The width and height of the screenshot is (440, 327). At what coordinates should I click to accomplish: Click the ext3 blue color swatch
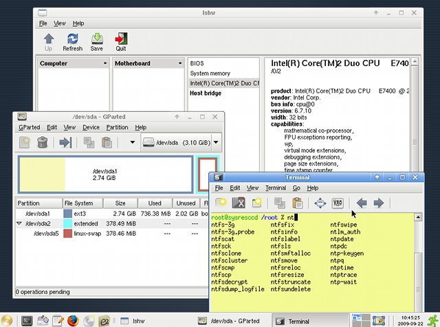point(67,214)
